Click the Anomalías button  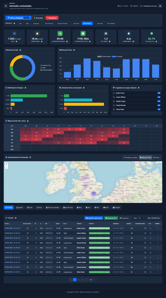[x=38, y=18]
